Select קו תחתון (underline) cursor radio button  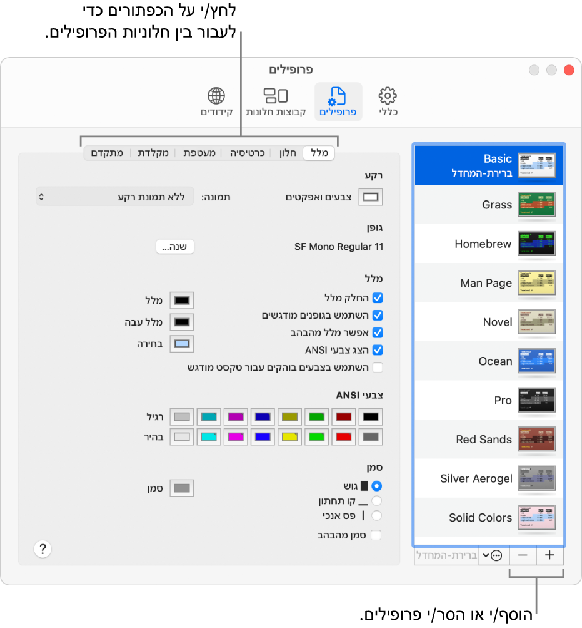click(x=376, y=501)
